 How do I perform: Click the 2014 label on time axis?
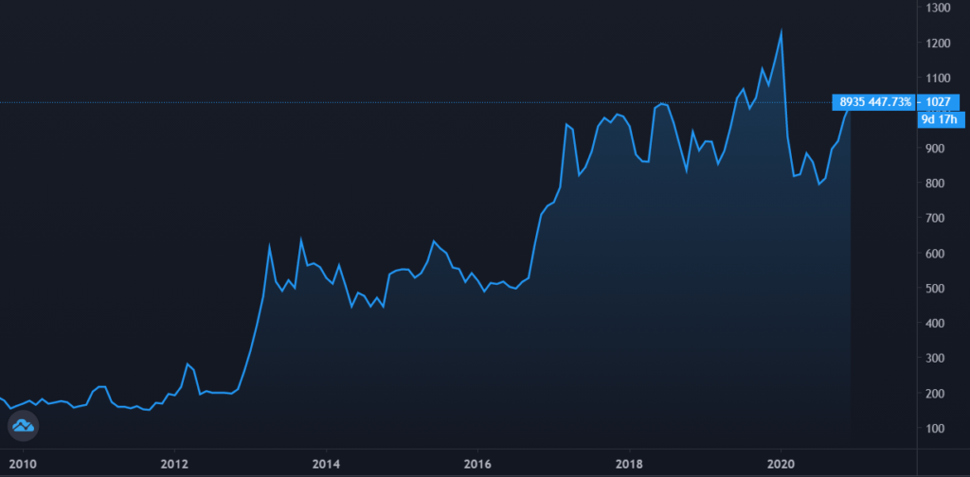(x=326, y=464)
